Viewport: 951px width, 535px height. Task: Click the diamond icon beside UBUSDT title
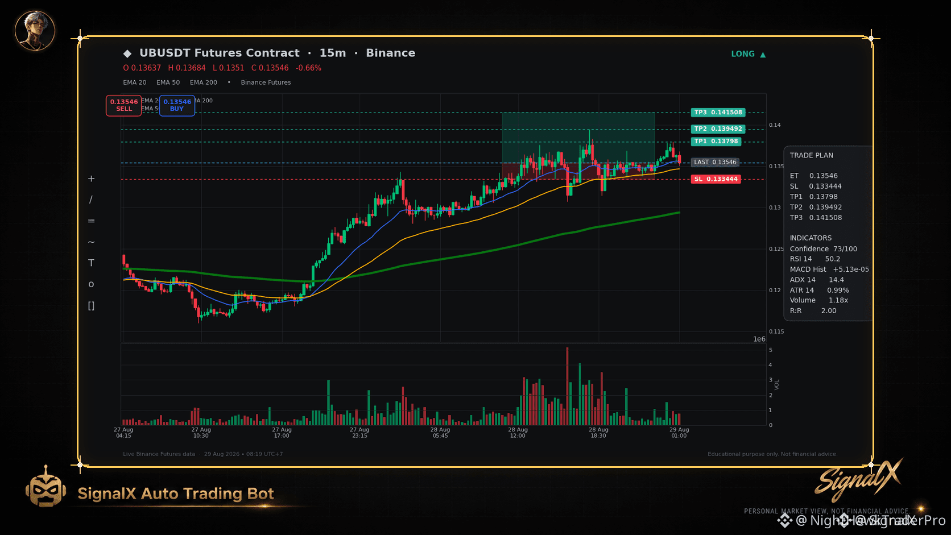tap(127, 53)
